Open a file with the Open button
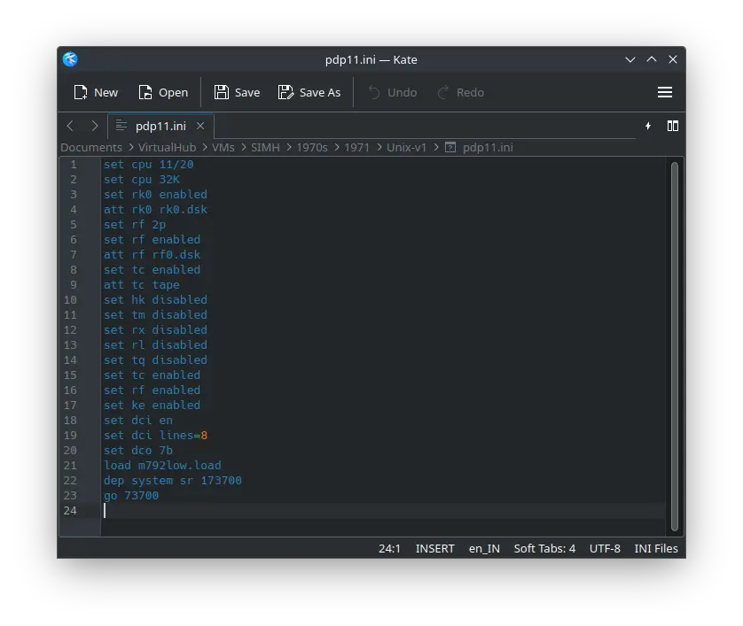 click(x=163, y=92)
